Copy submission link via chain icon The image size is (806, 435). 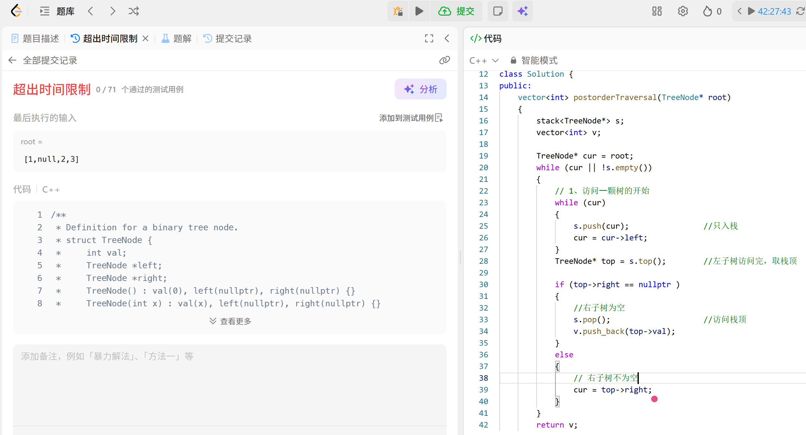(x=444, y=60)
